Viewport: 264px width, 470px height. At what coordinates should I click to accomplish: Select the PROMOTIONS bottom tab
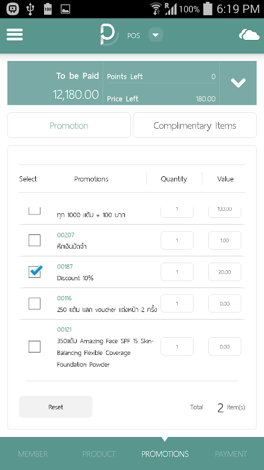click(165, 454)
